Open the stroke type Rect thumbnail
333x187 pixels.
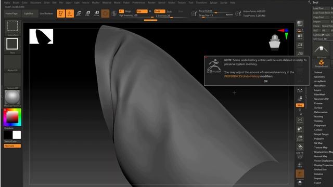(12, 45)
